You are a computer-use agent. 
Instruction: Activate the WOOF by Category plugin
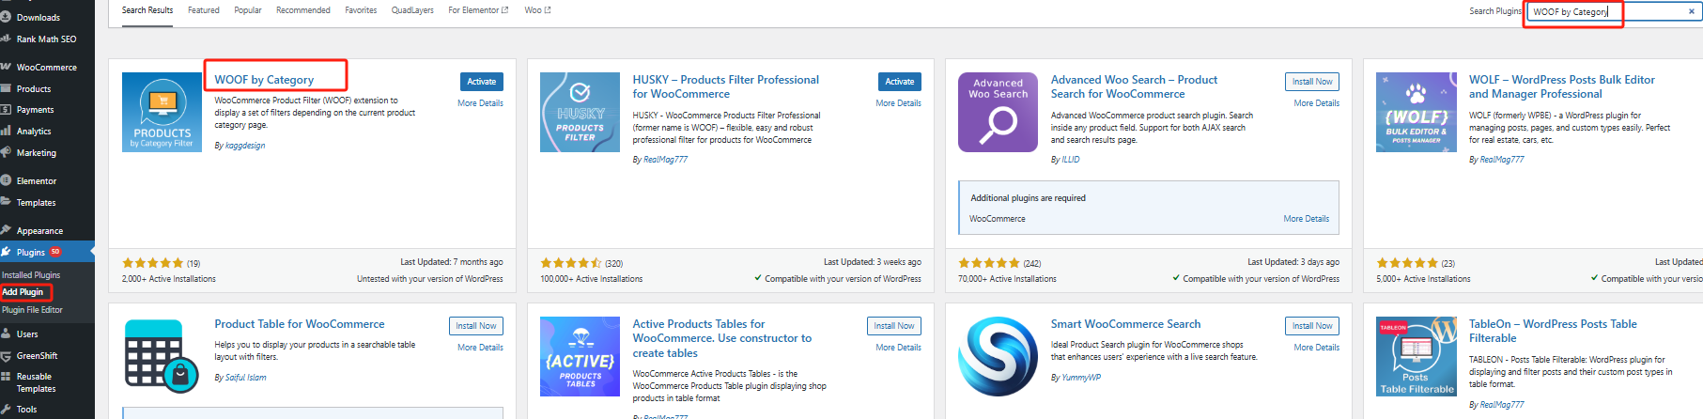(x=481, y=82)
